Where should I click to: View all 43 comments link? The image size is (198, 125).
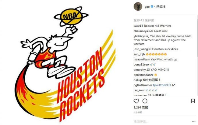pyautogui.click(x=144, y=20)
